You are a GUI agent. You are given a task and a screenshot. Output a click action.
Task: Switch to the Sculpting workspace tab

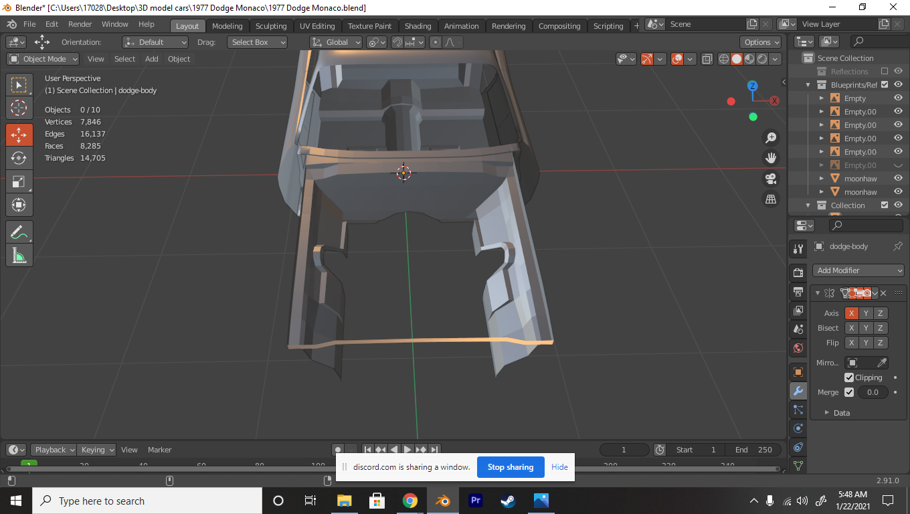[270, 26]
